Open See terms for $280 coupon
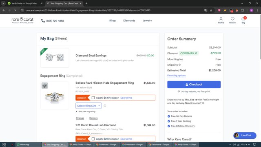The width and height of the screenshot is (261, 147). coord(126,139)
